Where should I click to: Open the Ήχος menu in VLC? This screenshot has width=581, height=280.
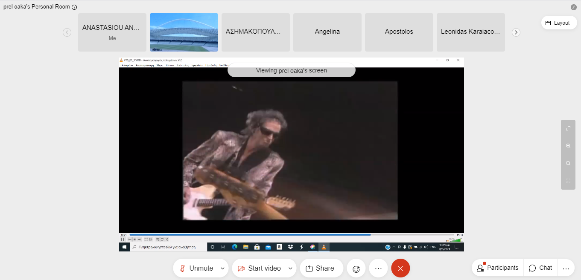160,65
